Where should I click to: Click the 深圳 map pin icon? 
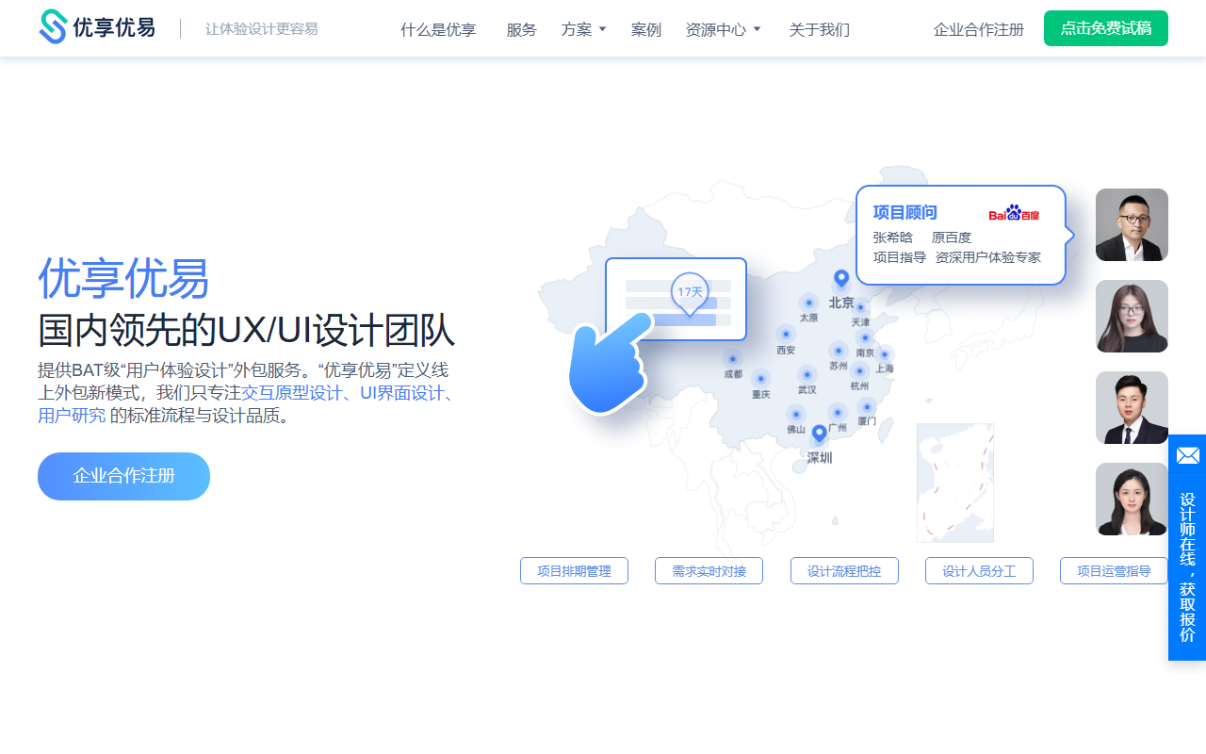click(x=820, y=434)
